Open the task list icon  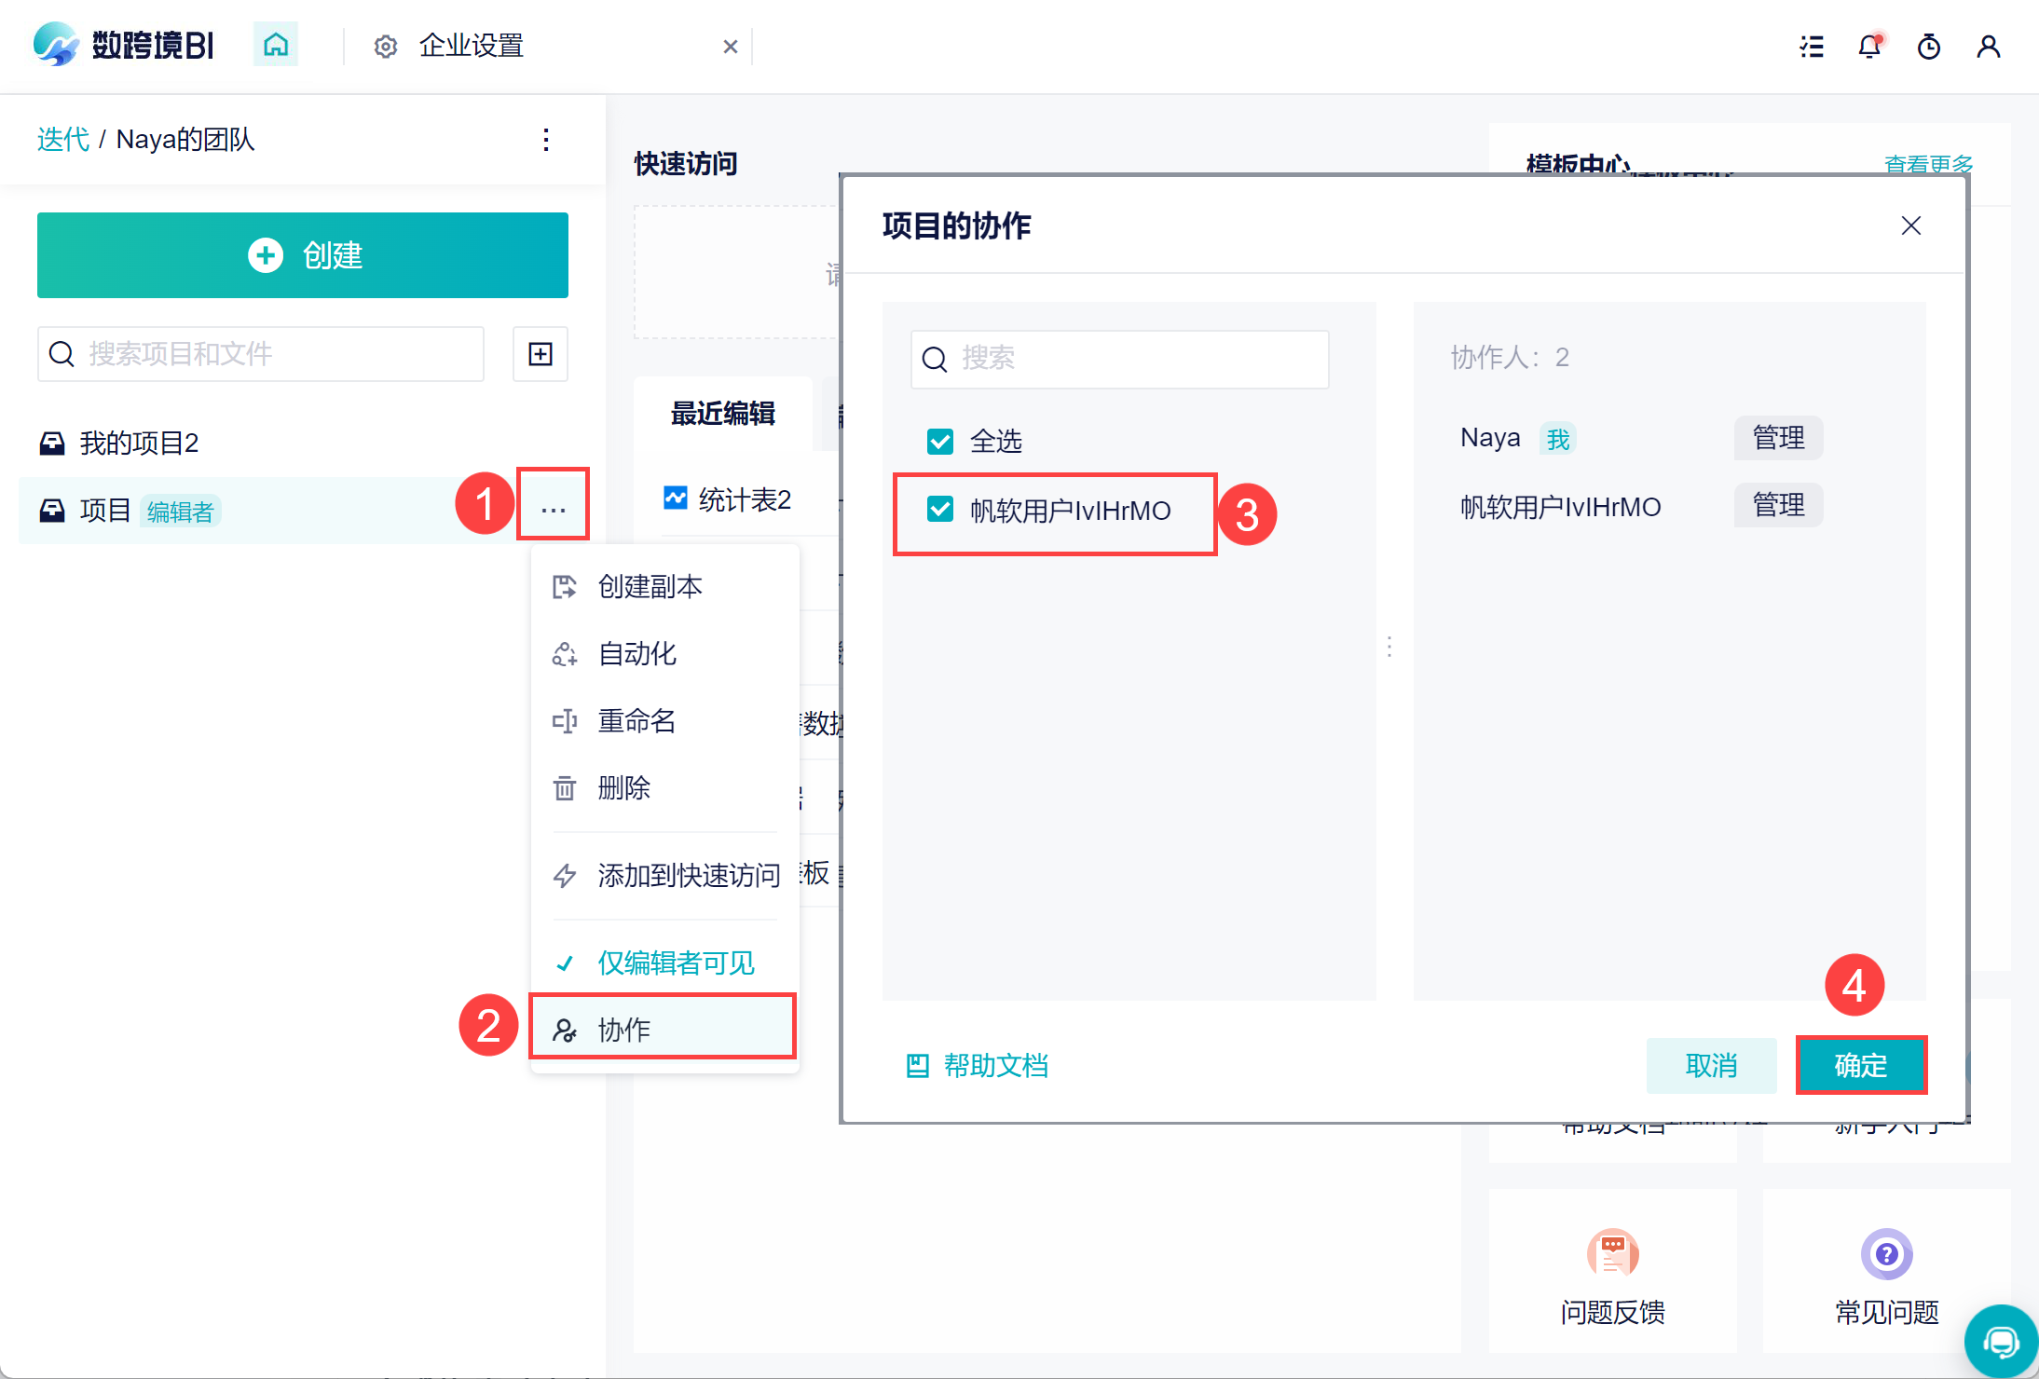(x=1811, y=47)
